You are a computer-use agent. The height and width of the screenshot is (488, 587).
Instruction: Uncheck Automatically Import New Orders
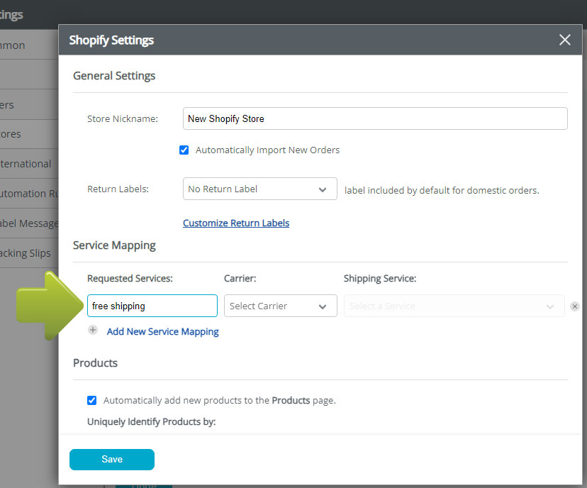pos(184,150)
